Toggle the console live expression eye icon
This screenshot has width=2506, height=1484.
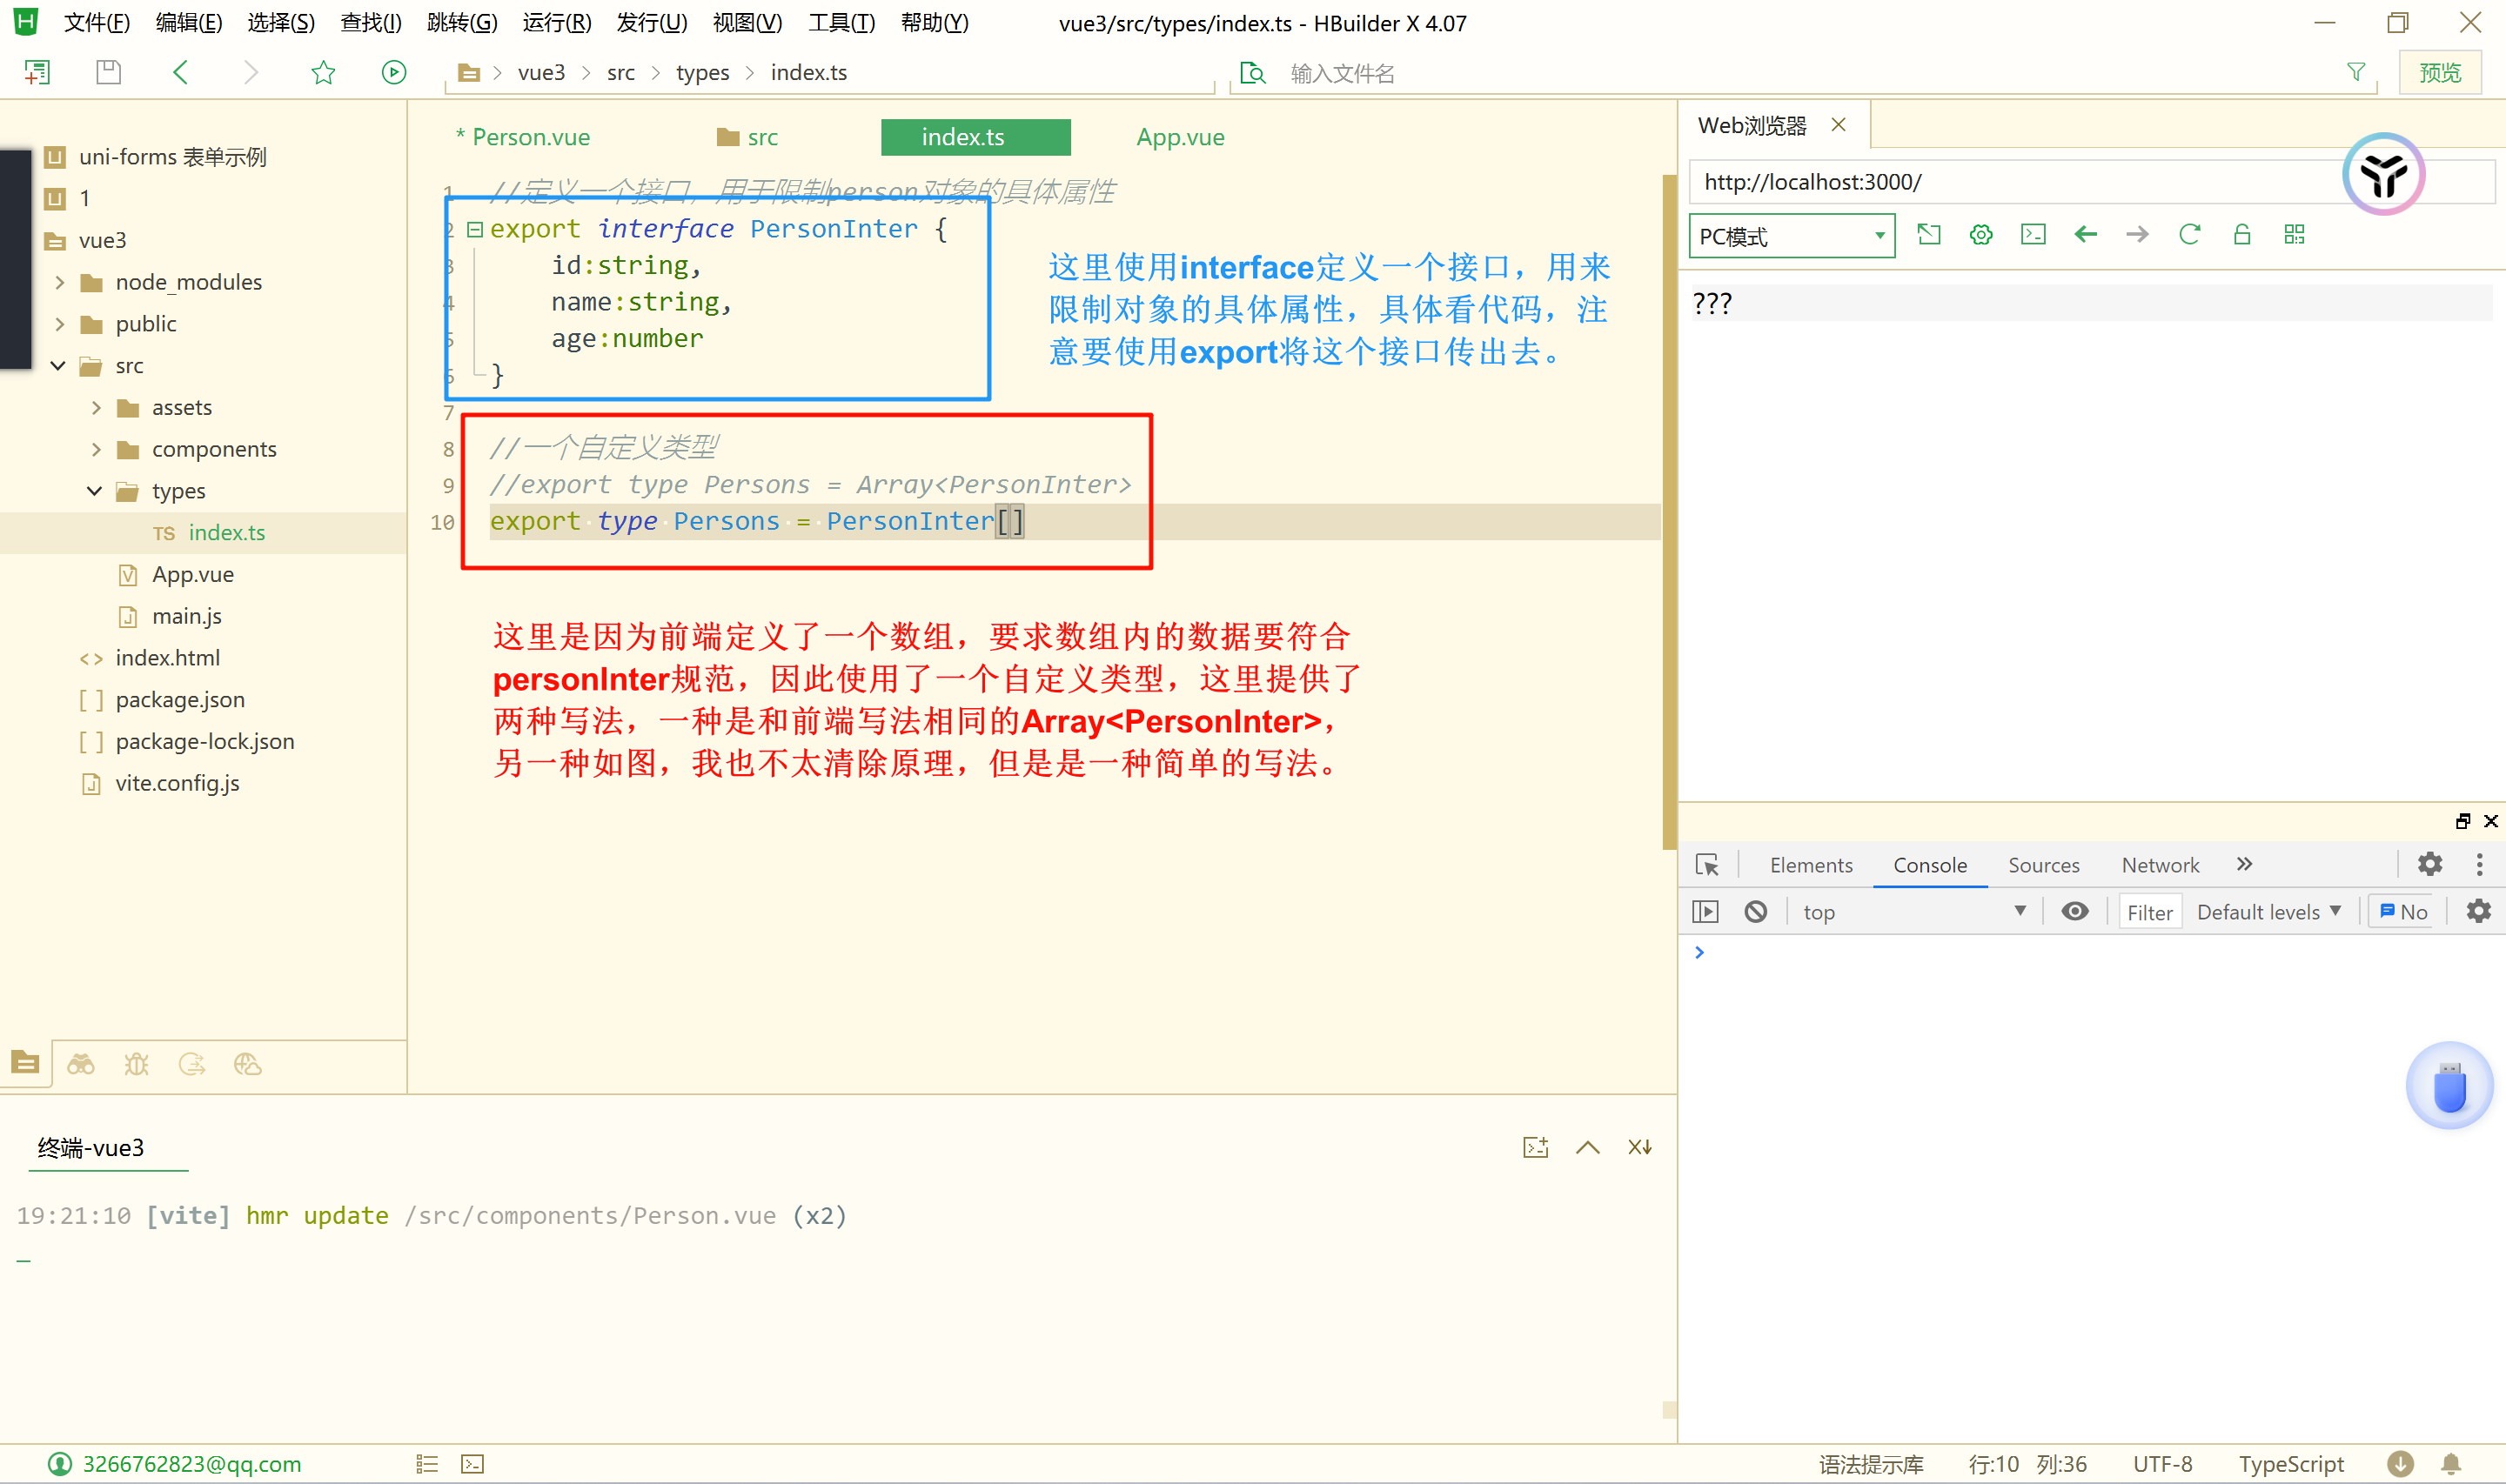(2074, 912)
